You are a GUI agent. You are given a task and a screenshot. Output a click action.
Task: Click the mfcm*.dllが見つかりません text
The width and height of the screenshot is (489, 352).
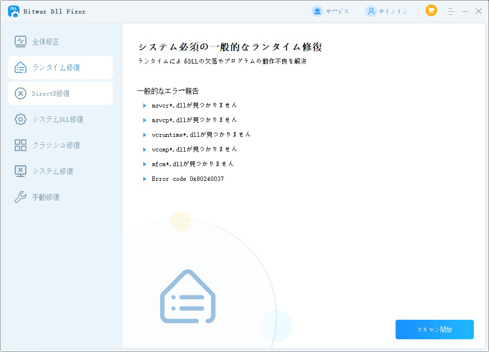pos(193,164)
